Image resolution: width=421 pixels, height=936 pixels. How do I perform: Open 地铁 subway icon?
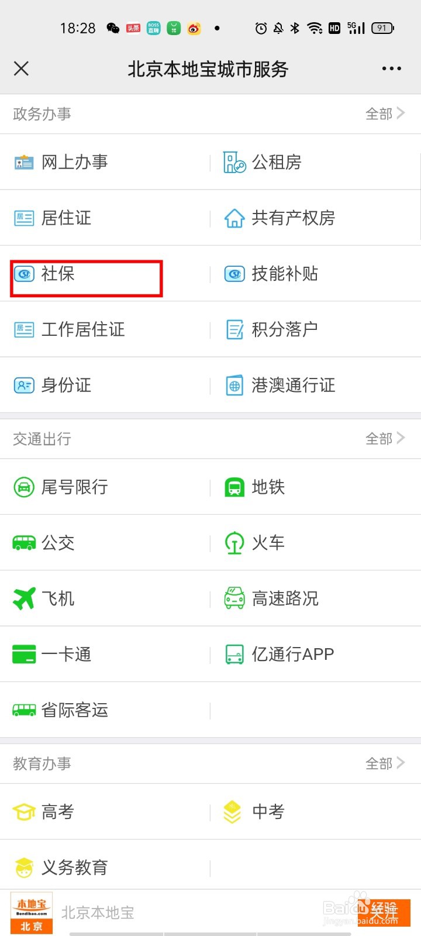click(x=234, y=487)
